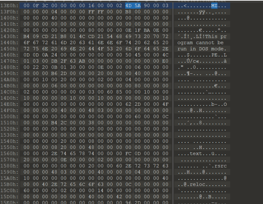The image size is (263, 204).
Task: Select the 4C byte in row 1430h
Action: click(82, 36)
